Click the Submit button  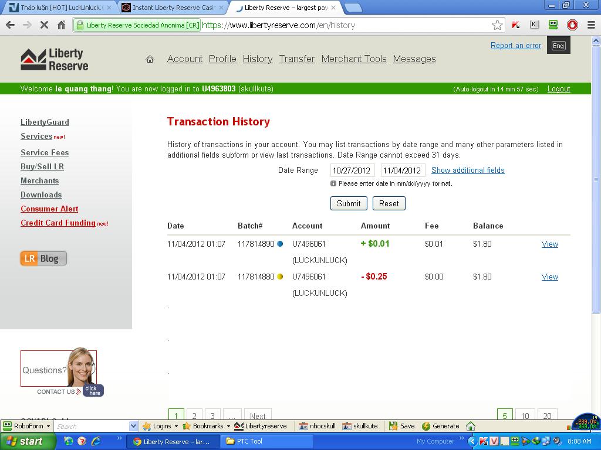349,203
